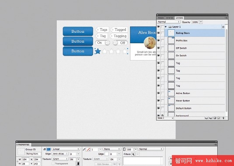Click the Tagging tag on the canvas
The image size is (234, 166).
(119, 36)
